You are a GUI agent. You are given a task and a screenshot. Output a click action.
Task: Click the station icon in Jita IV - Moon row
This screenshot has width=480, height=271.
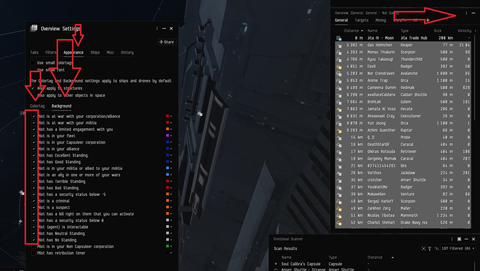339,38
